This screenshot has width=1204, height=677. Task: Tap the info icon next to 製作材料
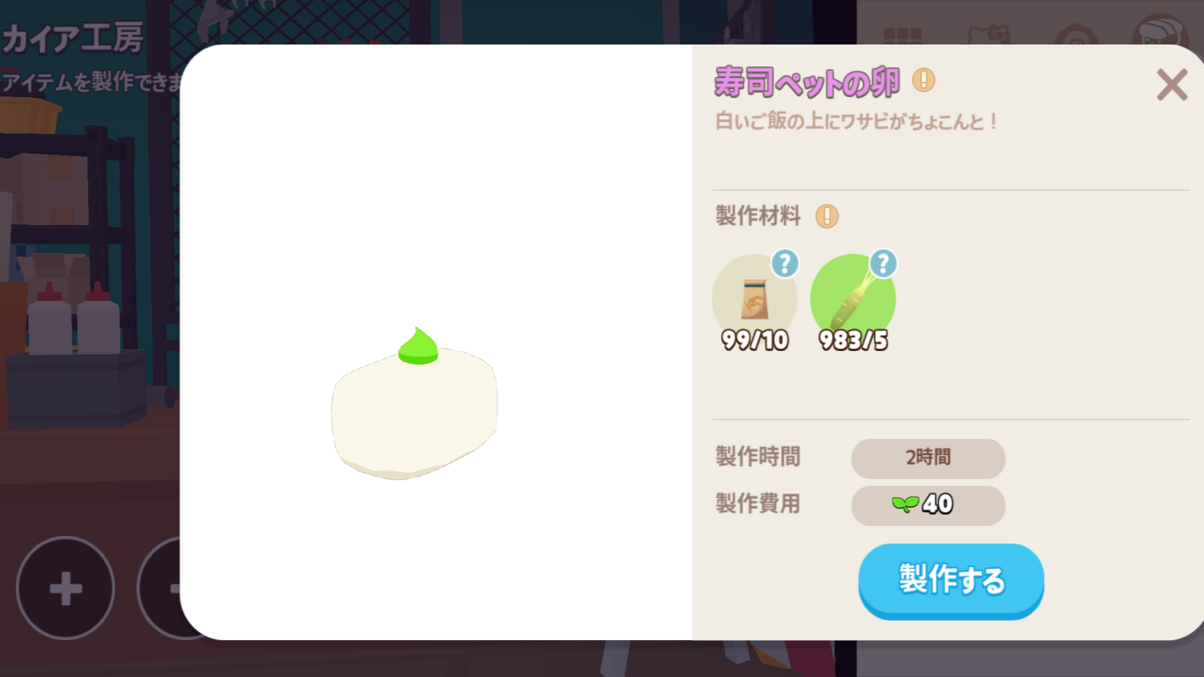pos(826,216)
